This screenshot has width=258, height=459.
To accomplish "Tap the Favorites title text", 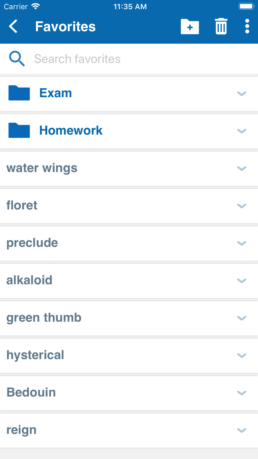I will pos(65,27).
